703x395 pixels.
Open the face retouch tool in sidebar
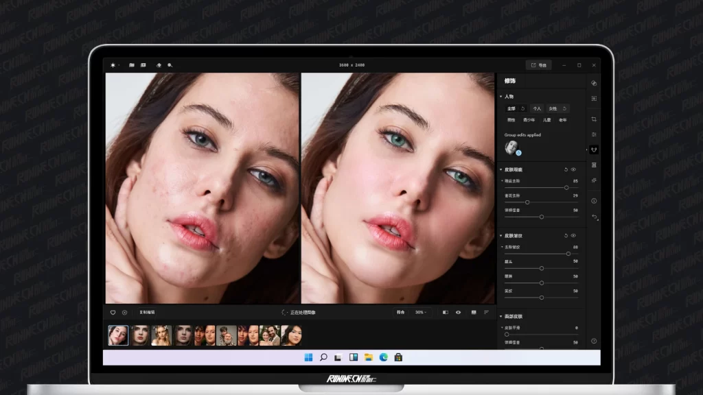[x=594, y=149]
